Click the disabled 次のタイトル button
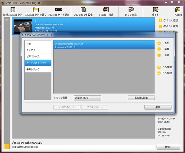185x153 pixels. coord(94,107)
